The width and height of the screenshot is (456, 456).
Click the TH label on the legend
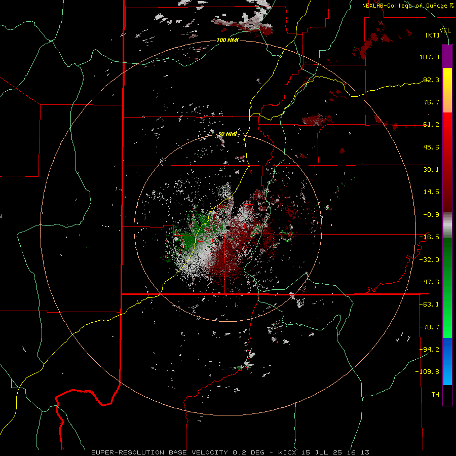click(435, 395)
